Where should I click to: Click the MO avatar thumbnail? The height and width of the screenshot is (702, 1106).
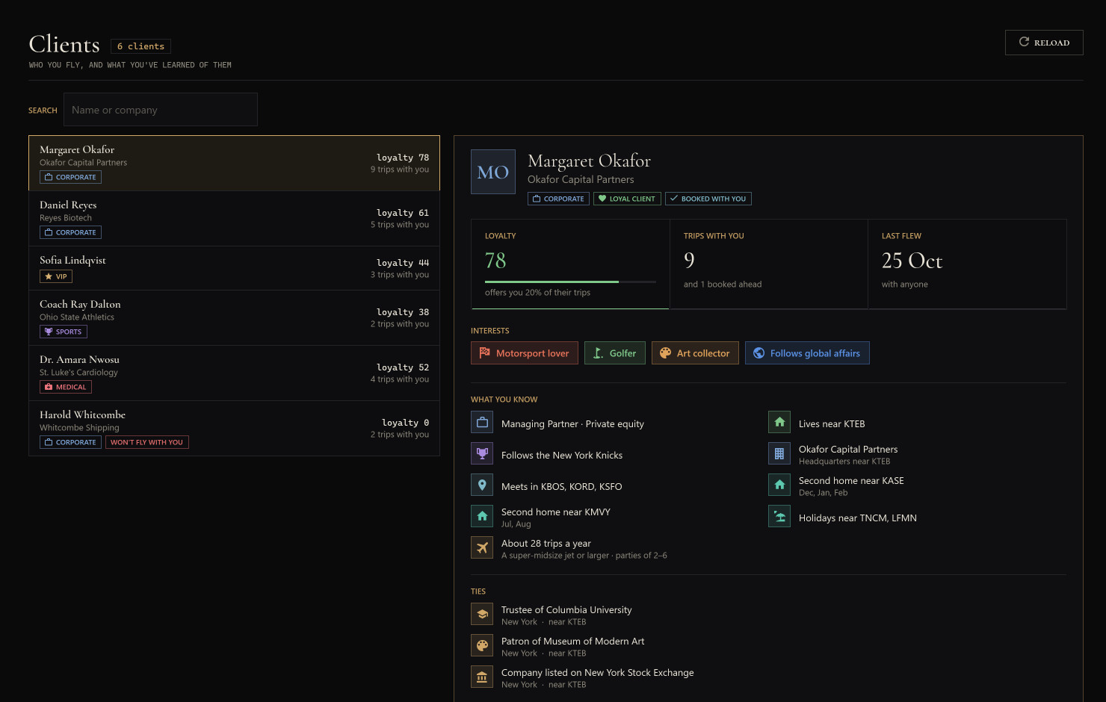point(493,172)
